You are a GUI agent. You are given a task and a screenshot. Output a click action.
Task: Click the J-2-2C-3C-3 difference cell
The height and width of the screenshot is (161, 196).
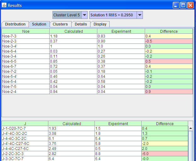pyautogui.click(x=165, y=154)
